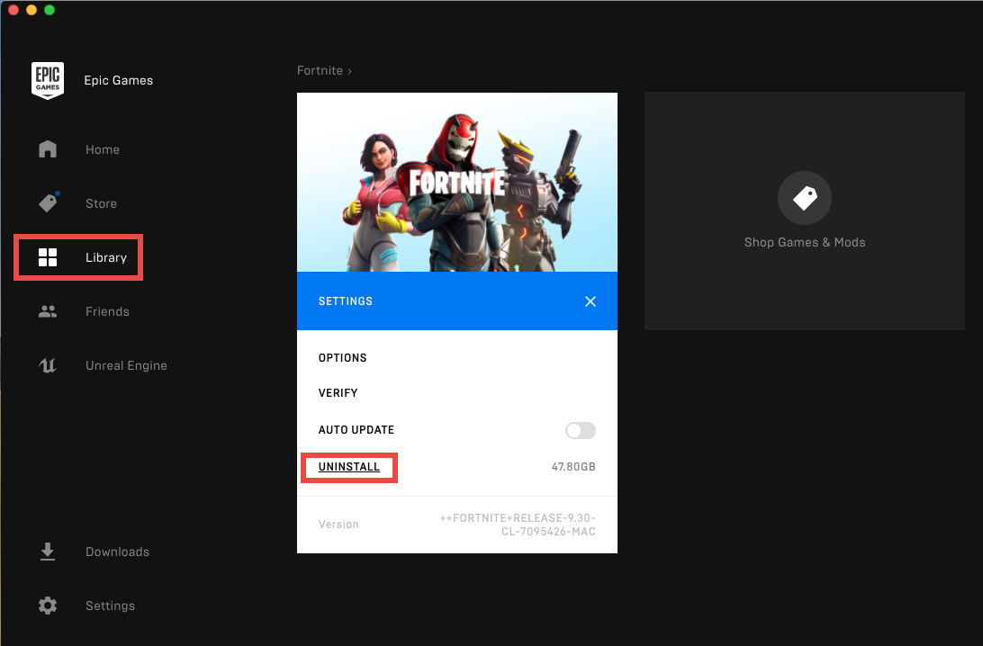Toggle the Auto Update switch
Screen dimensions: 983x646
pyautogui.click(x=580, y=430)
